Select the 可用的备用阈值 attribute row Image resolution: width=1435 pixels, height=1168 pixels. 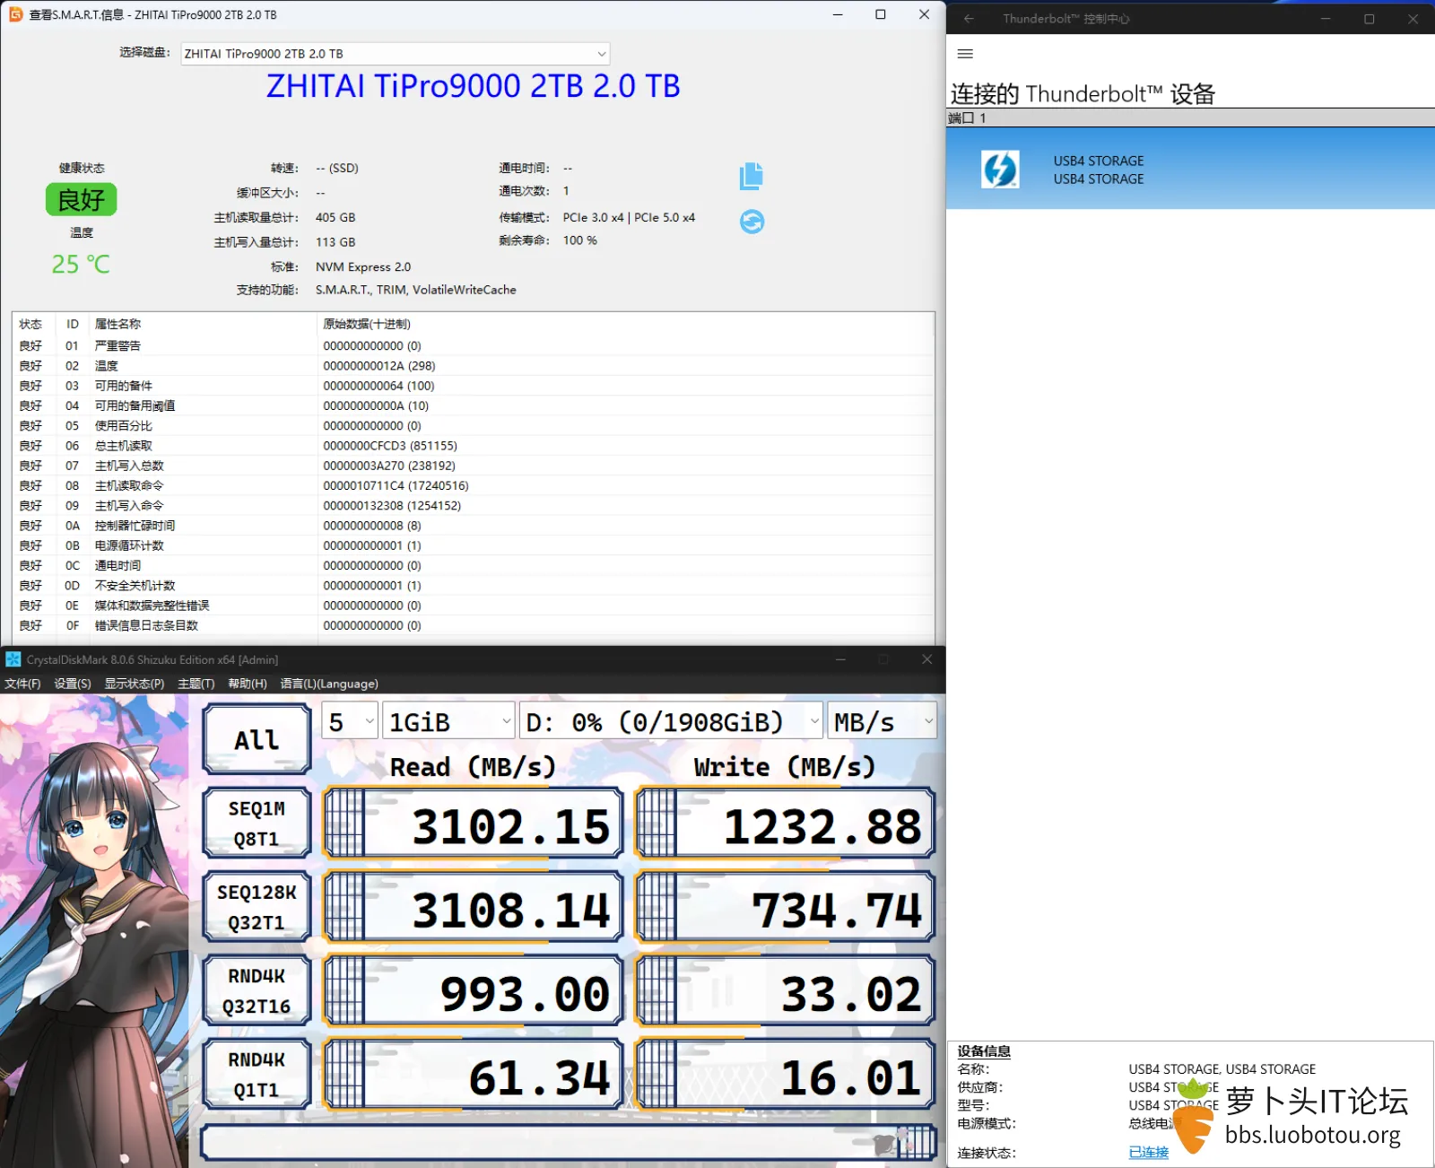click(473, 405)
